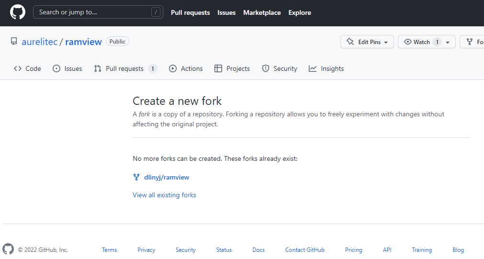Click View all existing forks link

pyautogui.click(x=164, y=195)
